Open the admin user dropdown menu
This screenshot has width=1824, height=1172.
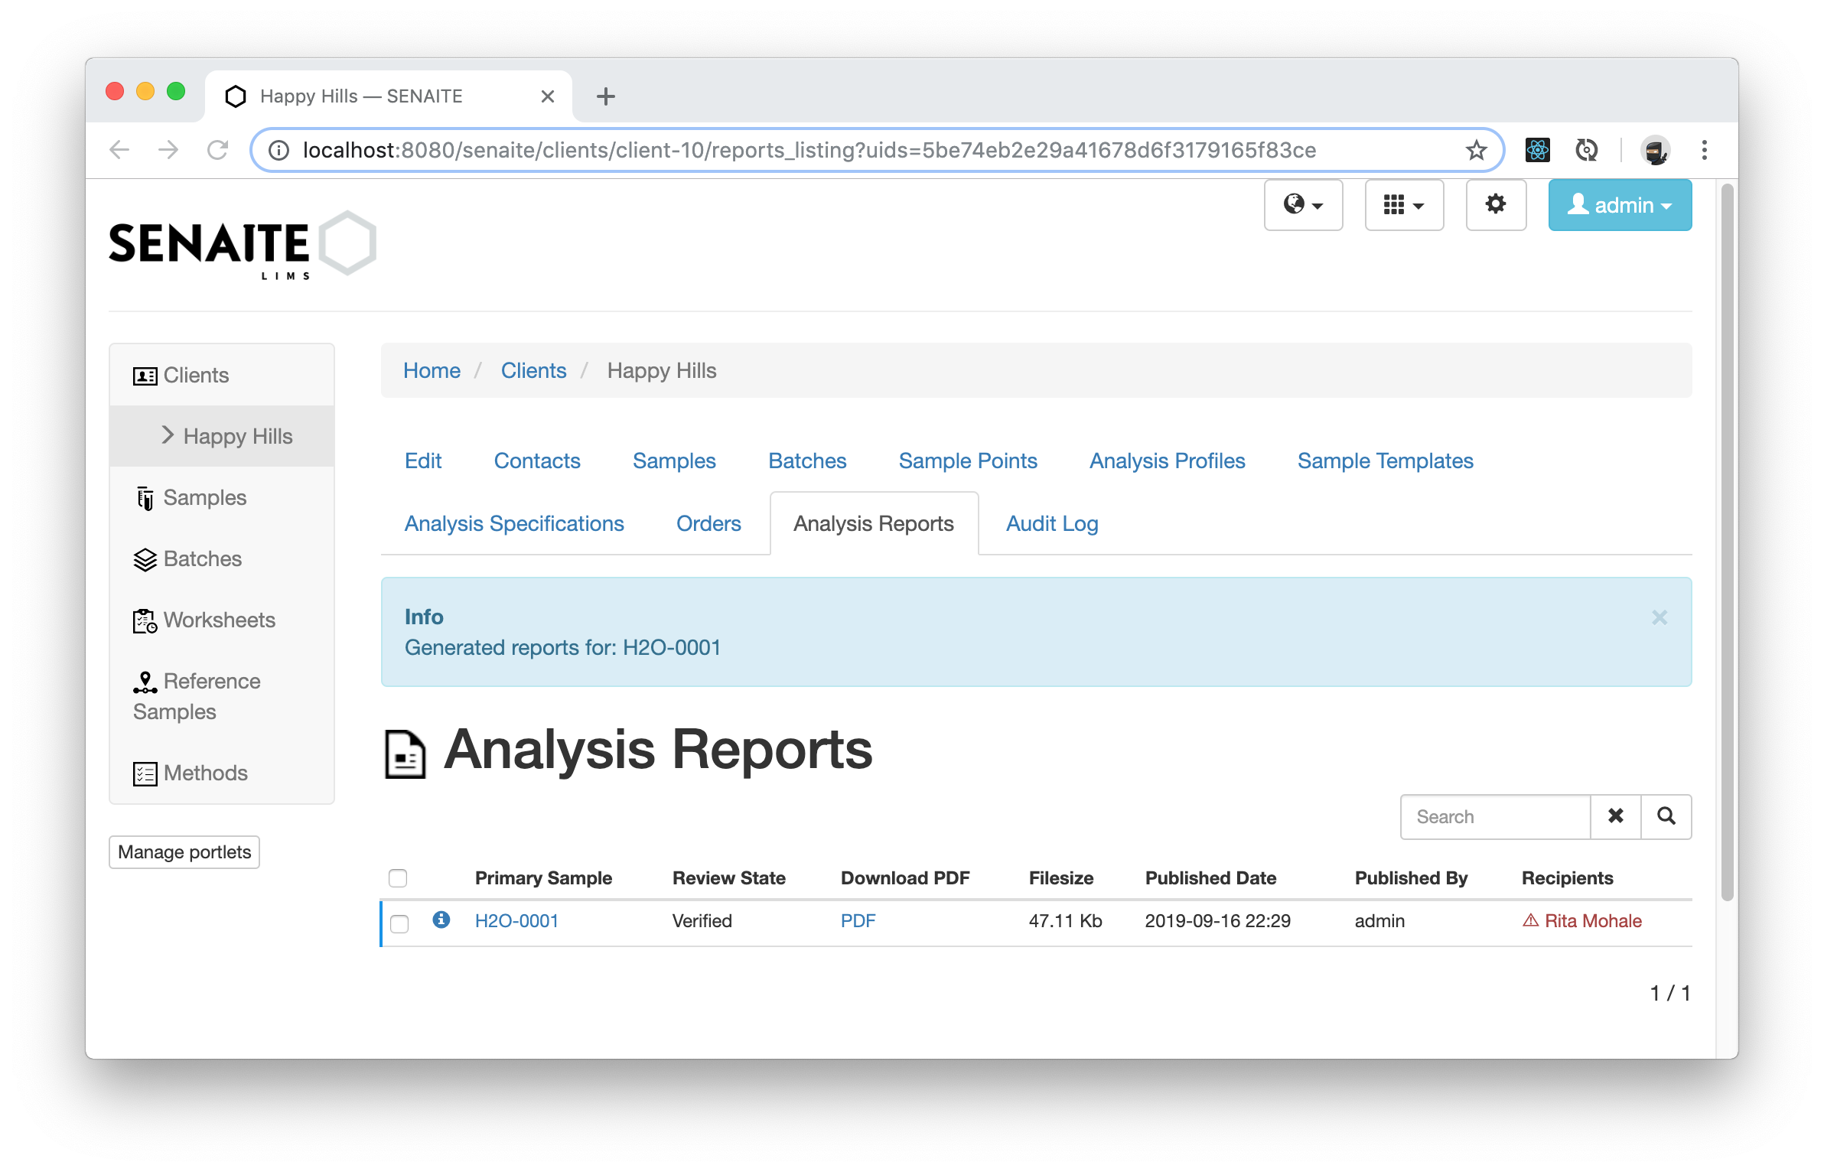point(1620,206)
